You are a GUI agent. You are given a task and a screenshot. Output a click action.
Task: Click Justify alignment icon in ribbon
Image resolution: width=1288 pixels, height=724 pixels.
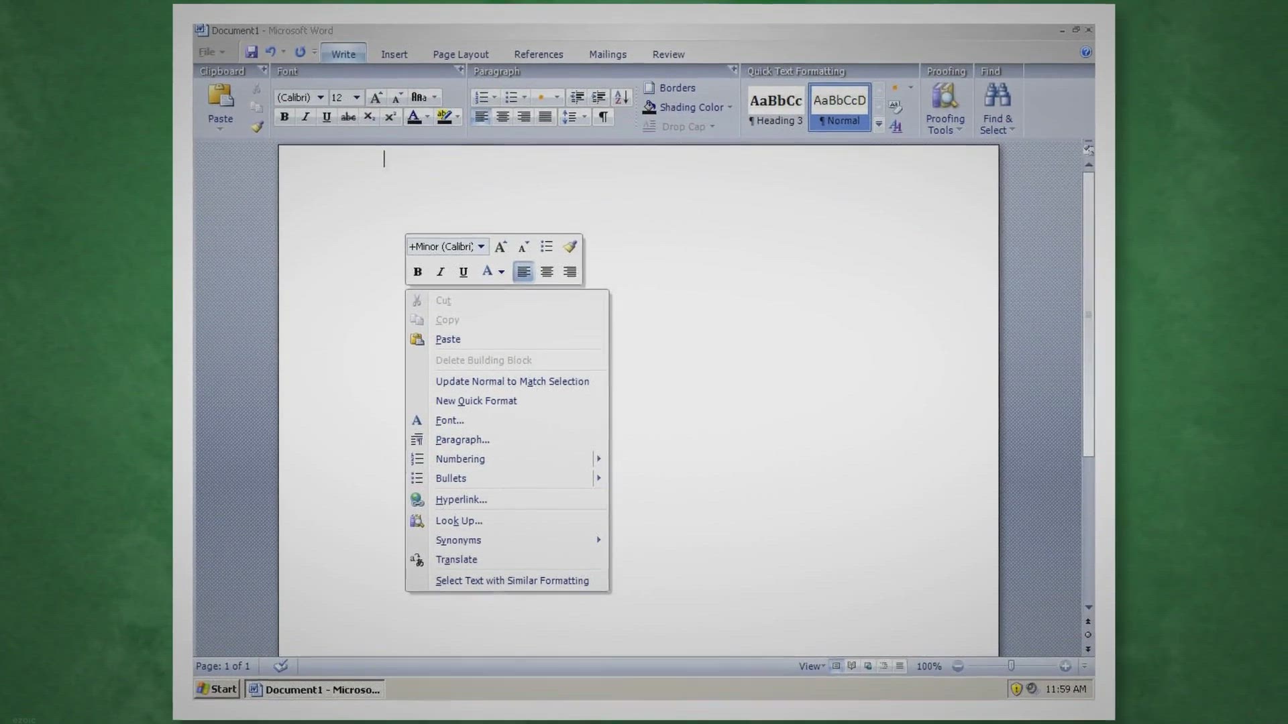pos(545,117)
